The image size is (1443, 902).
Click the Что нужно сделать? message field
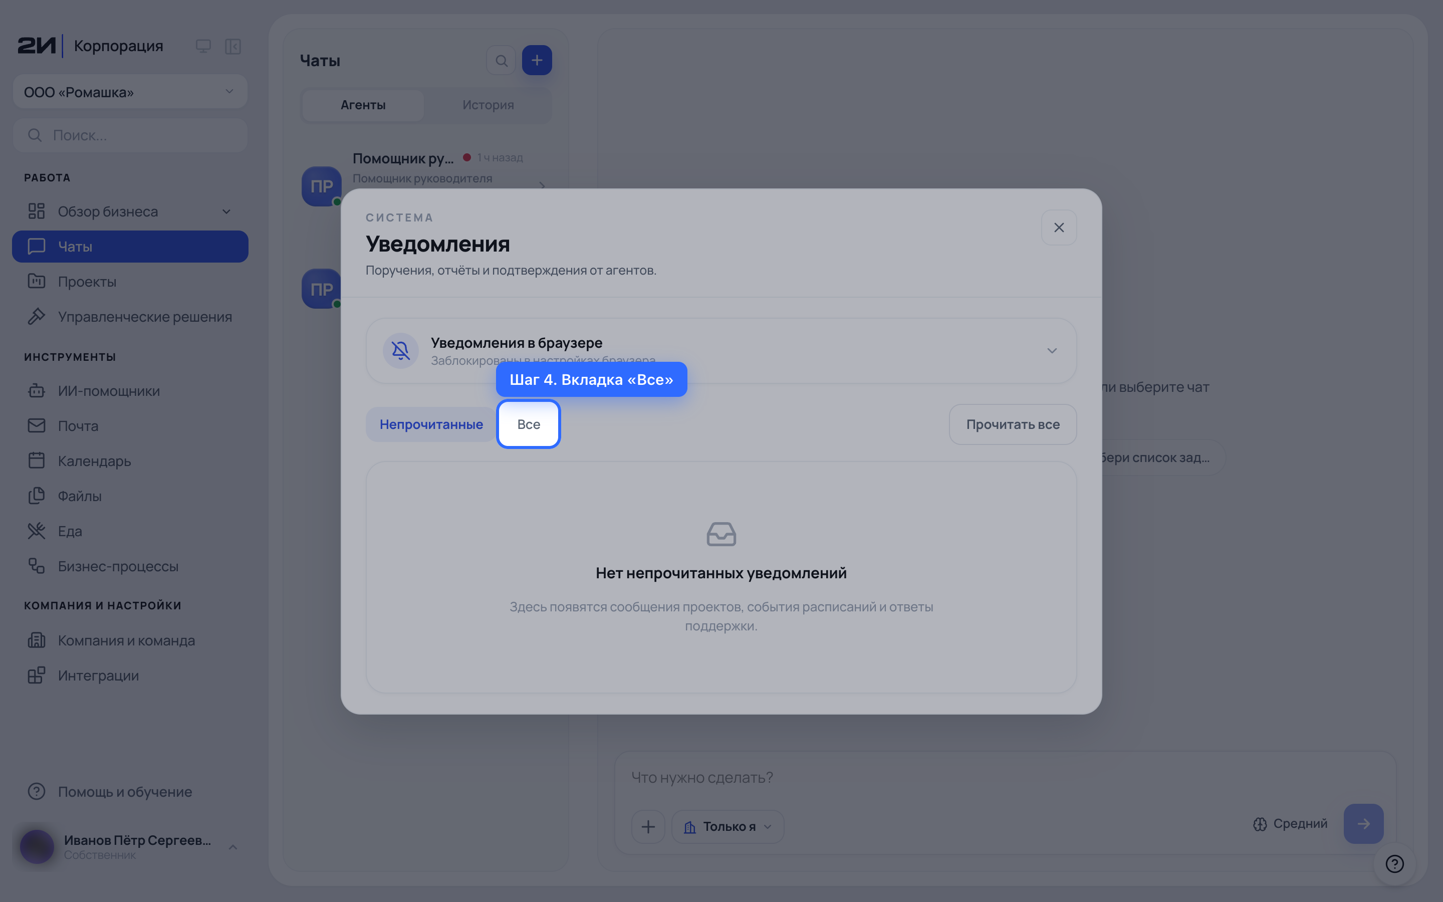[1005, 777]
